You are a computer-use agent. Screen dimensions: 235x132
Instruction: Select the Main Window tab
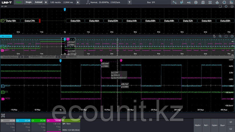(x=6, y=36)
